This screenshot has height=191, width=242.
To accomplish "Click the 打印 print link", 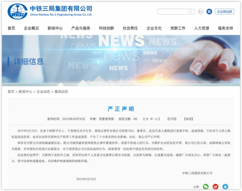I will (172, 119).
